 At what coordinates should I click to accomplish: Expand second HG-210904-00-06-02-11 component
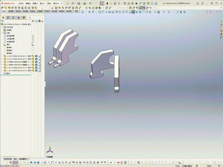[2, 59]
